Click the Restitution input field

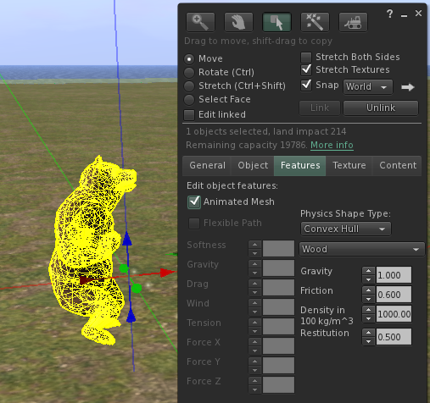point(394,337)
